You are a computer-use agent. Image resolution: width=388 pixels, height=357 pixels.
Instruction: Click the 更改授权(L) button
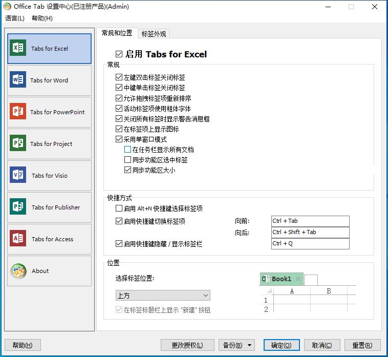(x=187, y=345)
